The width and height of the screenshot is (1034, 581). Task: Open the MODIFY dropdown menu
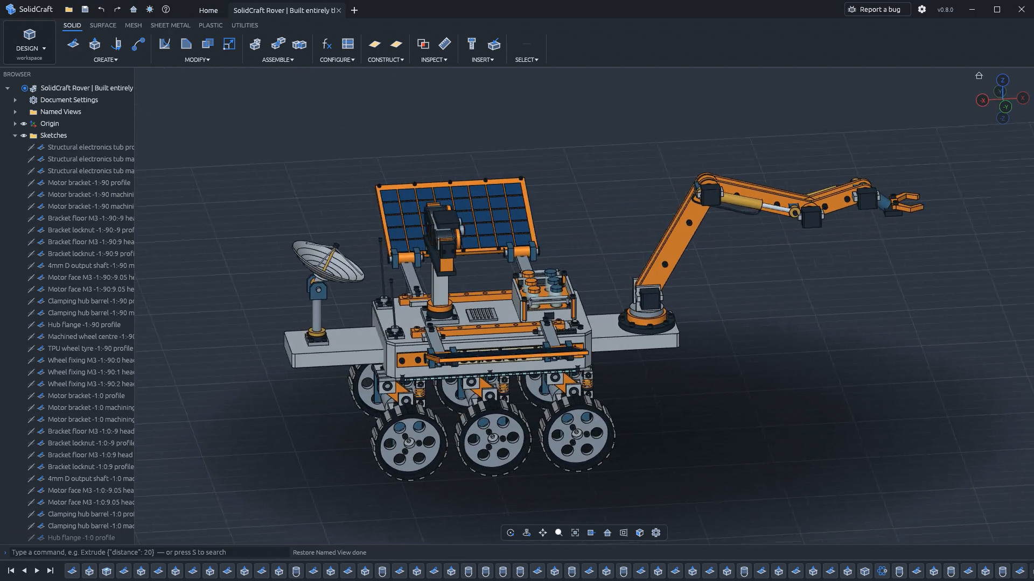(197, 60)
